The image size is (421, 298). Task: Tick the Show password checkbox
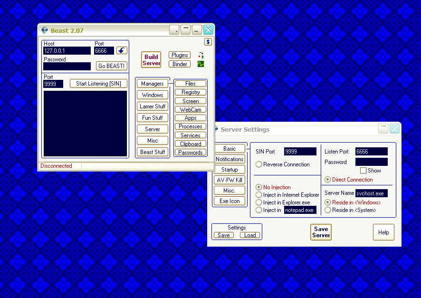tap(364, 171)
